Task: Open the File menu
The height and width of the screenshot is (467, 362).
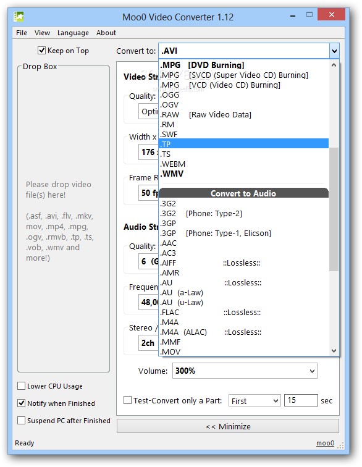Action: 22,33
